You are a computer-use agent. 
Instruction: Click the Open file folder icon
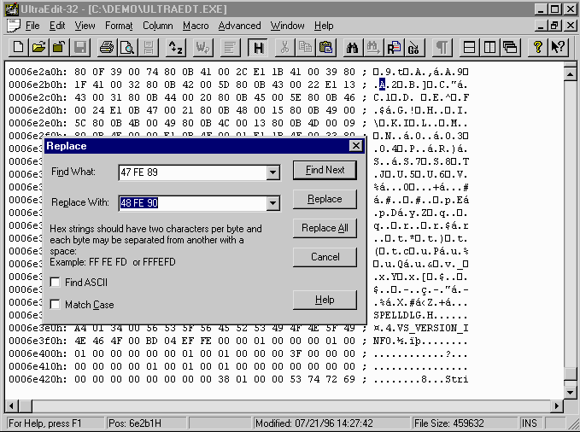tap(39, 47)
